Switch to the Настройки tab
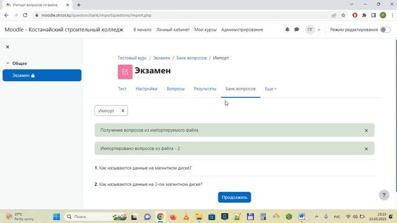Image resolution: width=397 pixels, height=223 pixels. click(146, 89)
